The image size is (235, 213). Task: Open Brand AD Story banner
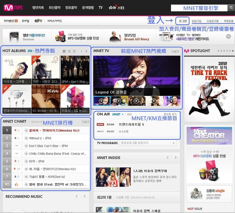pyautogui.click(x=130, y=37)
